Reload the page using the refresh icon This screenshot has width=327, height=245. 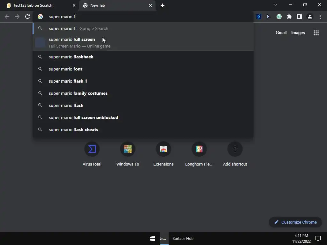(27, 17)
